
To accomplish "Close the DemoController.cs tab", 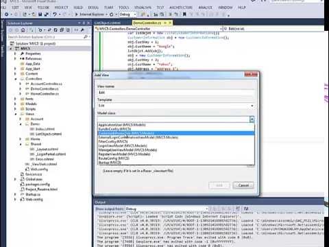I will [170, 23].
